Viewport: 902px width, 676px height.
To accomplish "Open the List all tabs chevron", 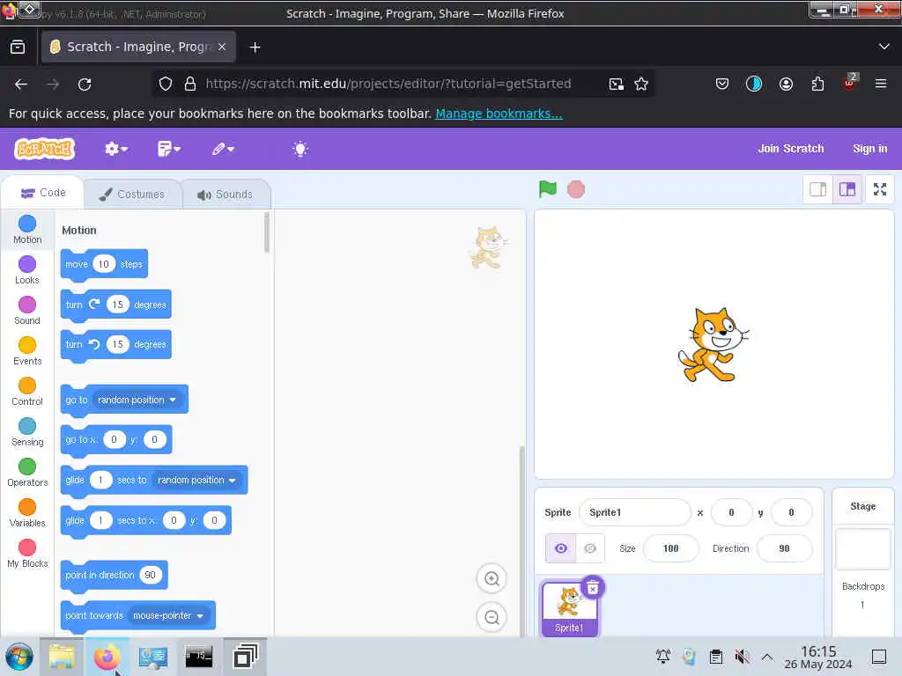I will 884,47.
